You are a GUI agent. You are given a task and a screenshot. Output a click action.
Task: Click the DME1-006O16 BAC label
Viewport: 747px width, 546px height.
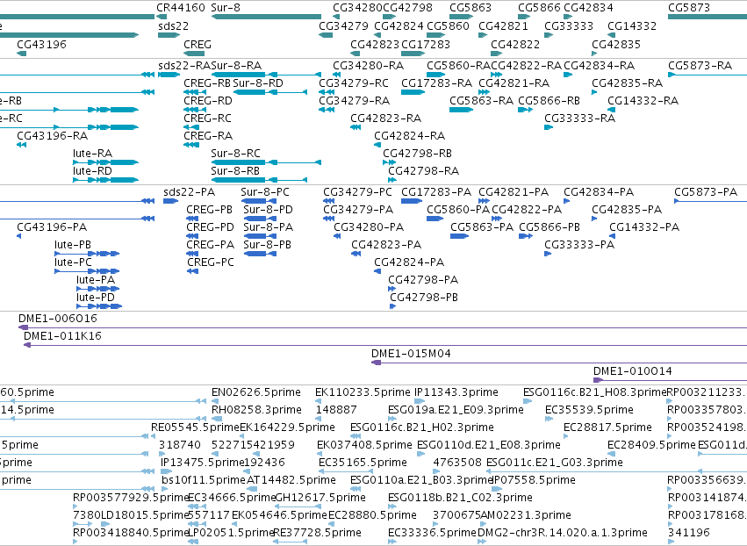tap(58, 319)
